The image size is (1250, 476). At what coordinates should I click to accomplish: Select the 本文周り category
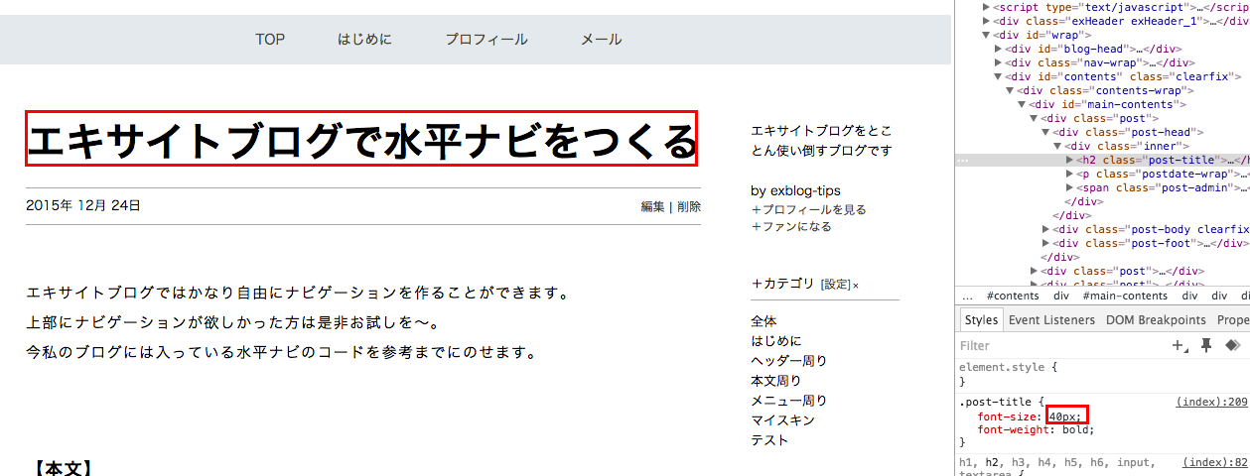click(776, 381)
